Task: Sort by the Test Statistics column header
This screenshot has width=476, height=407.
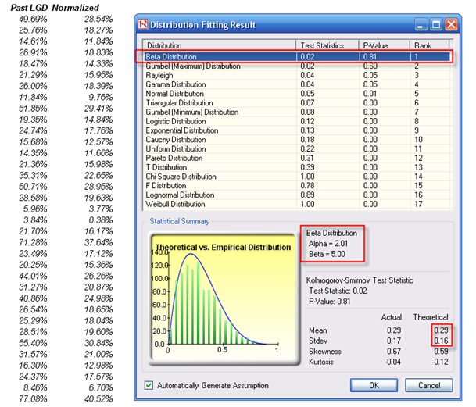Action: coord(327,45)
